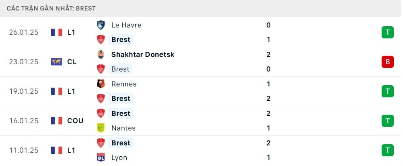Open the Shakhtar Donetsk team link
Image resolution: width=403 pixels, height=166 pixels.
(143, 55)
